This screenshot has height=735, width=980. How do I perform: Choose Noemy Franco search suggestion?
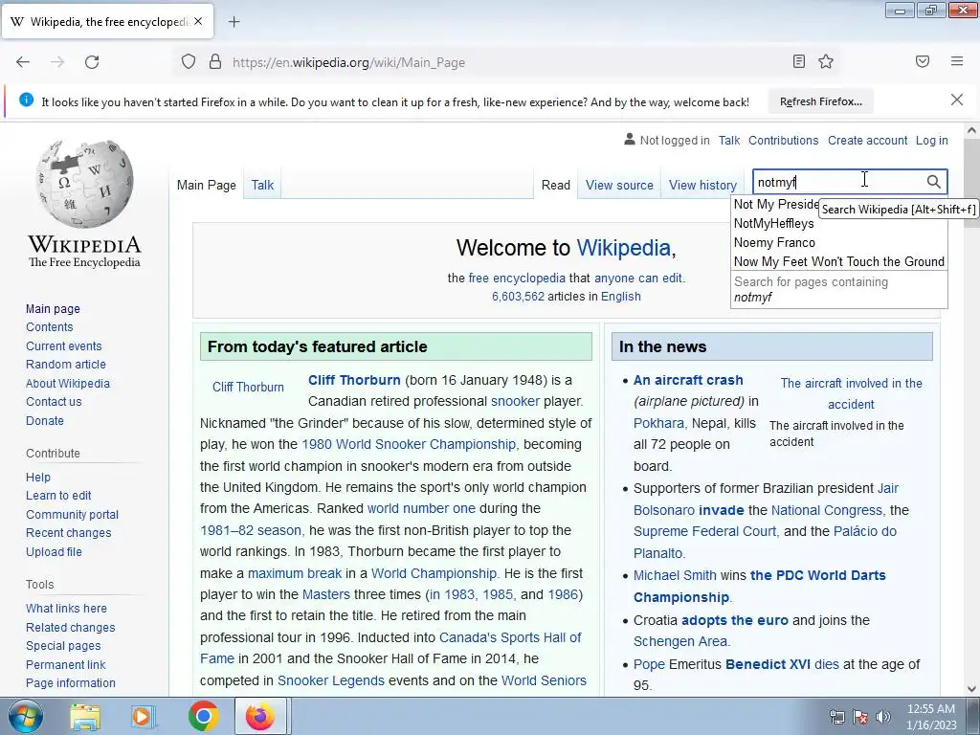tap(838, 242)
